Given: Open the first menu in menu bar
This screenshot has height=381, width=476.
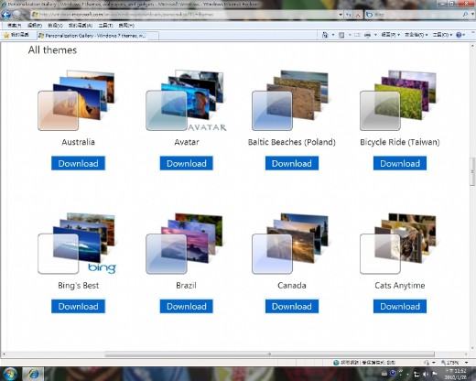Looking at the screenshot, I should 15,26.
